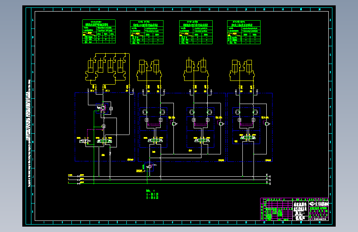Screen dimensions: 358x232
Task: Select the third green specification table from left
Action: [x=196, y=32]
